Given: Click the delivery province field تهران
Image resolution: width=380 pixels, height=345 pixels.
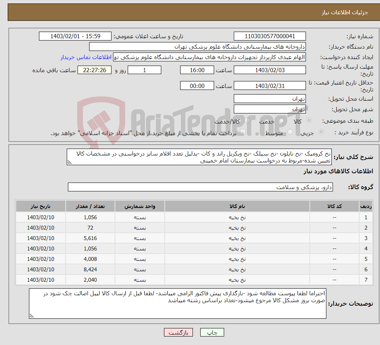Looking at the screenshot, I should tap(270, 99).
